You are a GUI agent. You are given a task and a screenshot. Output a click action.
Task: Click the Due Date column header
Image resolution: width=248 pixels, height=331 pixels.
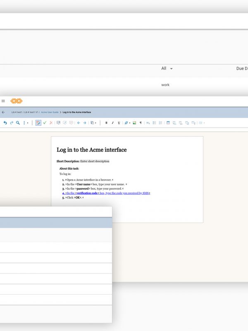pos(242,68)
